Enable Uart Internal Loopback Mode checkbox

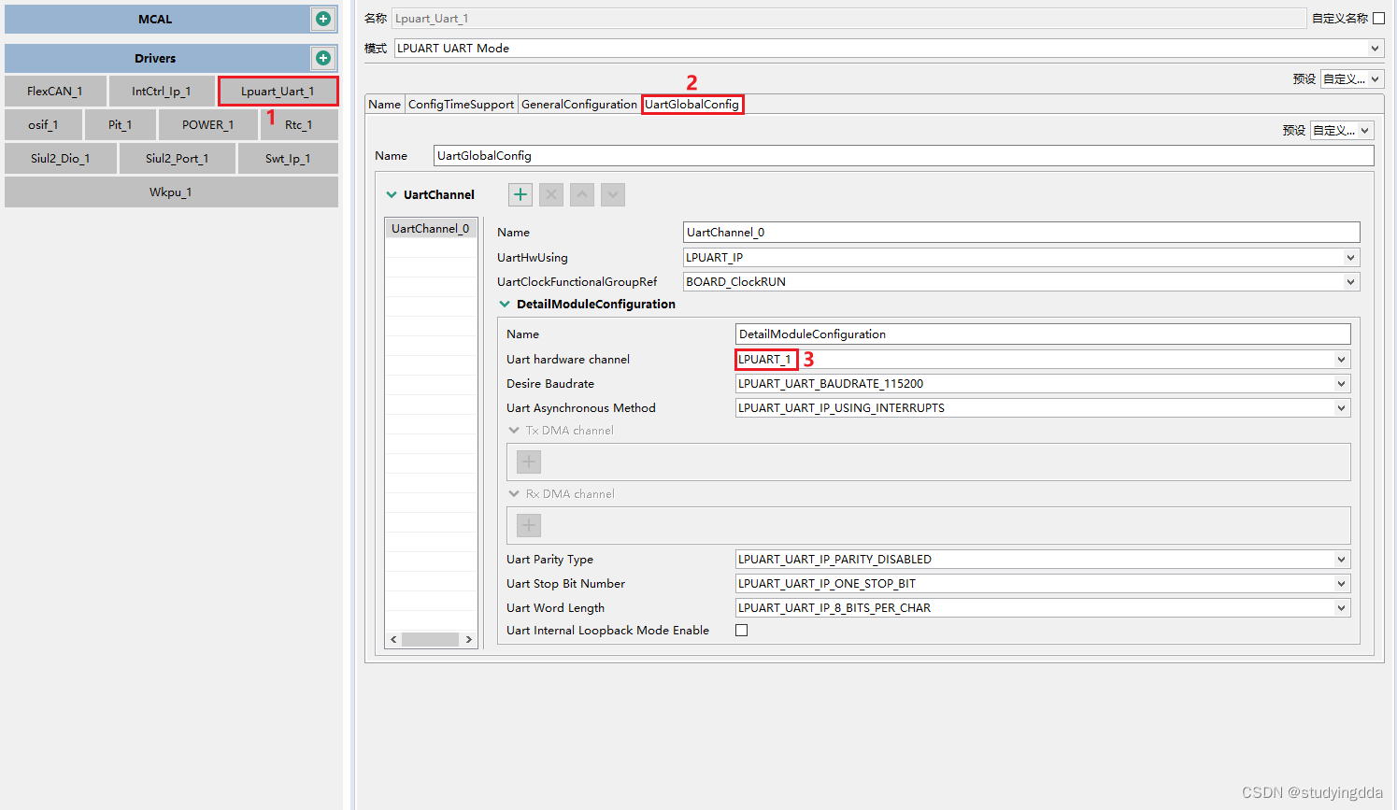click(x=742, y=631)
